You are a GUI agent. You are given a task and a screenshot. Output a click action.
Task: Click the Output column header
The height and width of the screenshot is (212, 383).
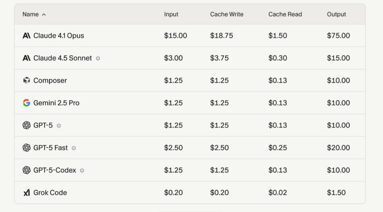click(336, 15)
